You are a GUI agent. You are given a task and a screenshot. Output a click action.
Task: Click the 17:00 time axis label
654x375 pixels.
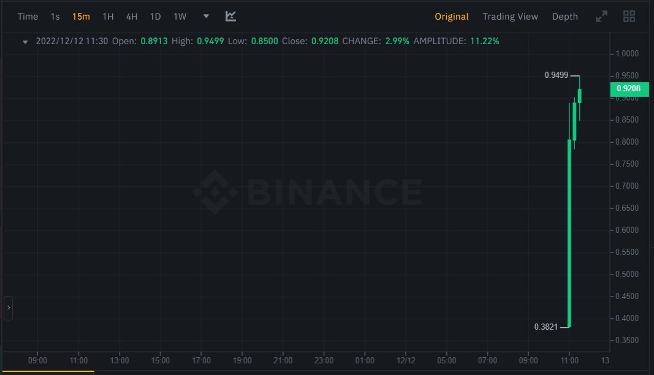pyautogui.click(x=201, y=361)
